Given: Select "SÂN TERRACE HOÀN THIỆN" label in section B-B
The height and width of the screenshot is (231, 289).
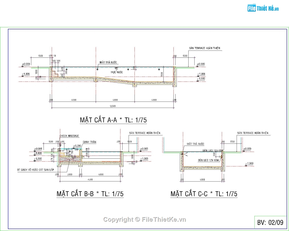Looking at the screenshot, I should click(x=145, y=133).
